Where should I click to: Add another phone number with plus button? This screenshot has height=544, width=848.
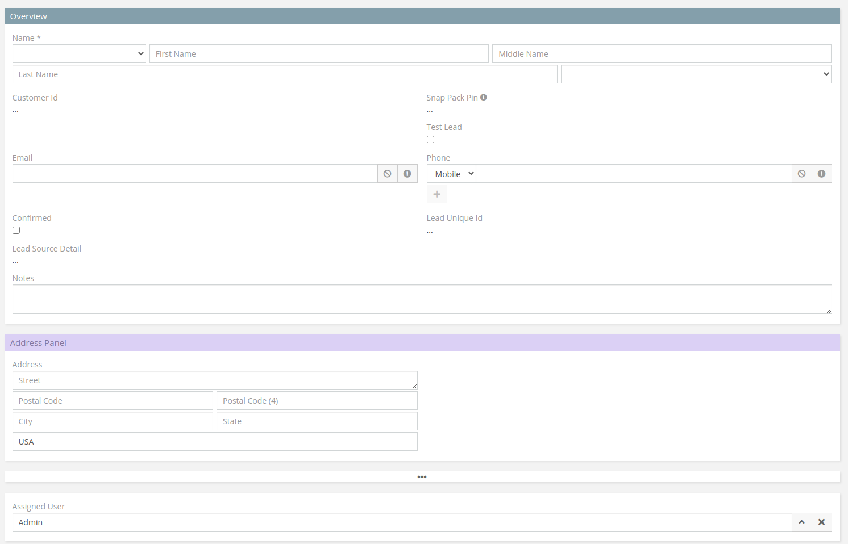pyautogui.click(x=437, y=194)
